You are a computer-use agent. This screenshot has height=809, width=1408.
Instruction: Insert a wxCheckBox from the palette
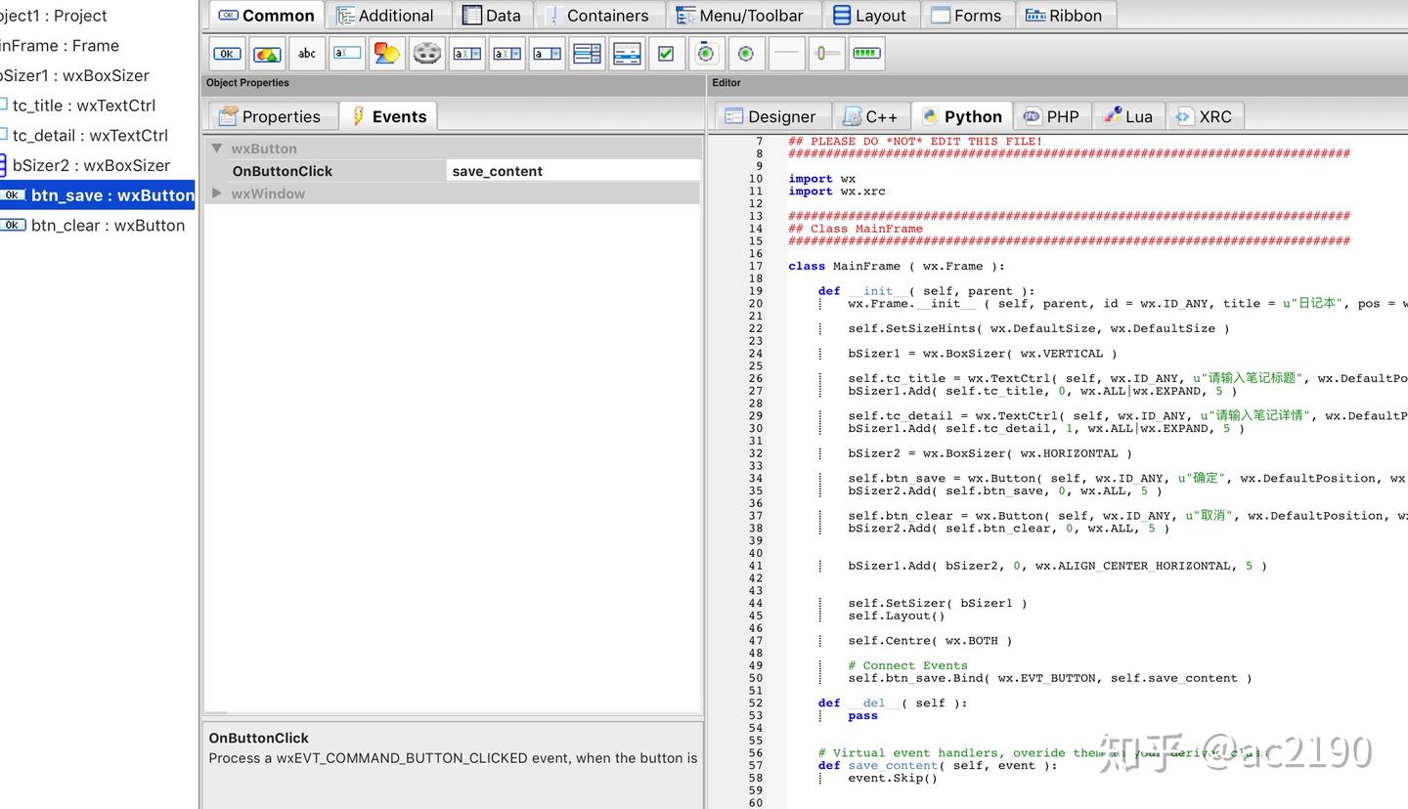[666, 54]
